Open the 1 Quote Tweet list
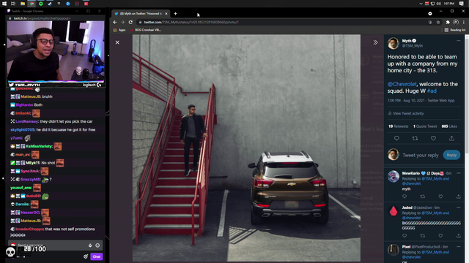The width and height of the screenshot is (469, 263). click(x=425, y=126)
